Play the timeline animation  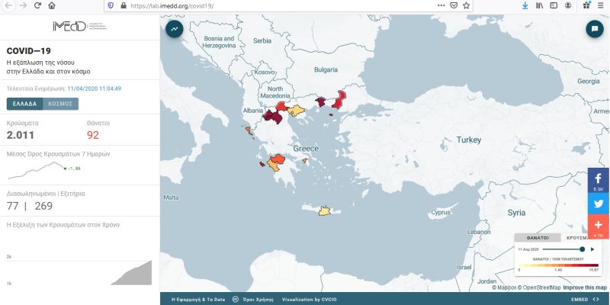pyautogui.click(x=592, y=249)
